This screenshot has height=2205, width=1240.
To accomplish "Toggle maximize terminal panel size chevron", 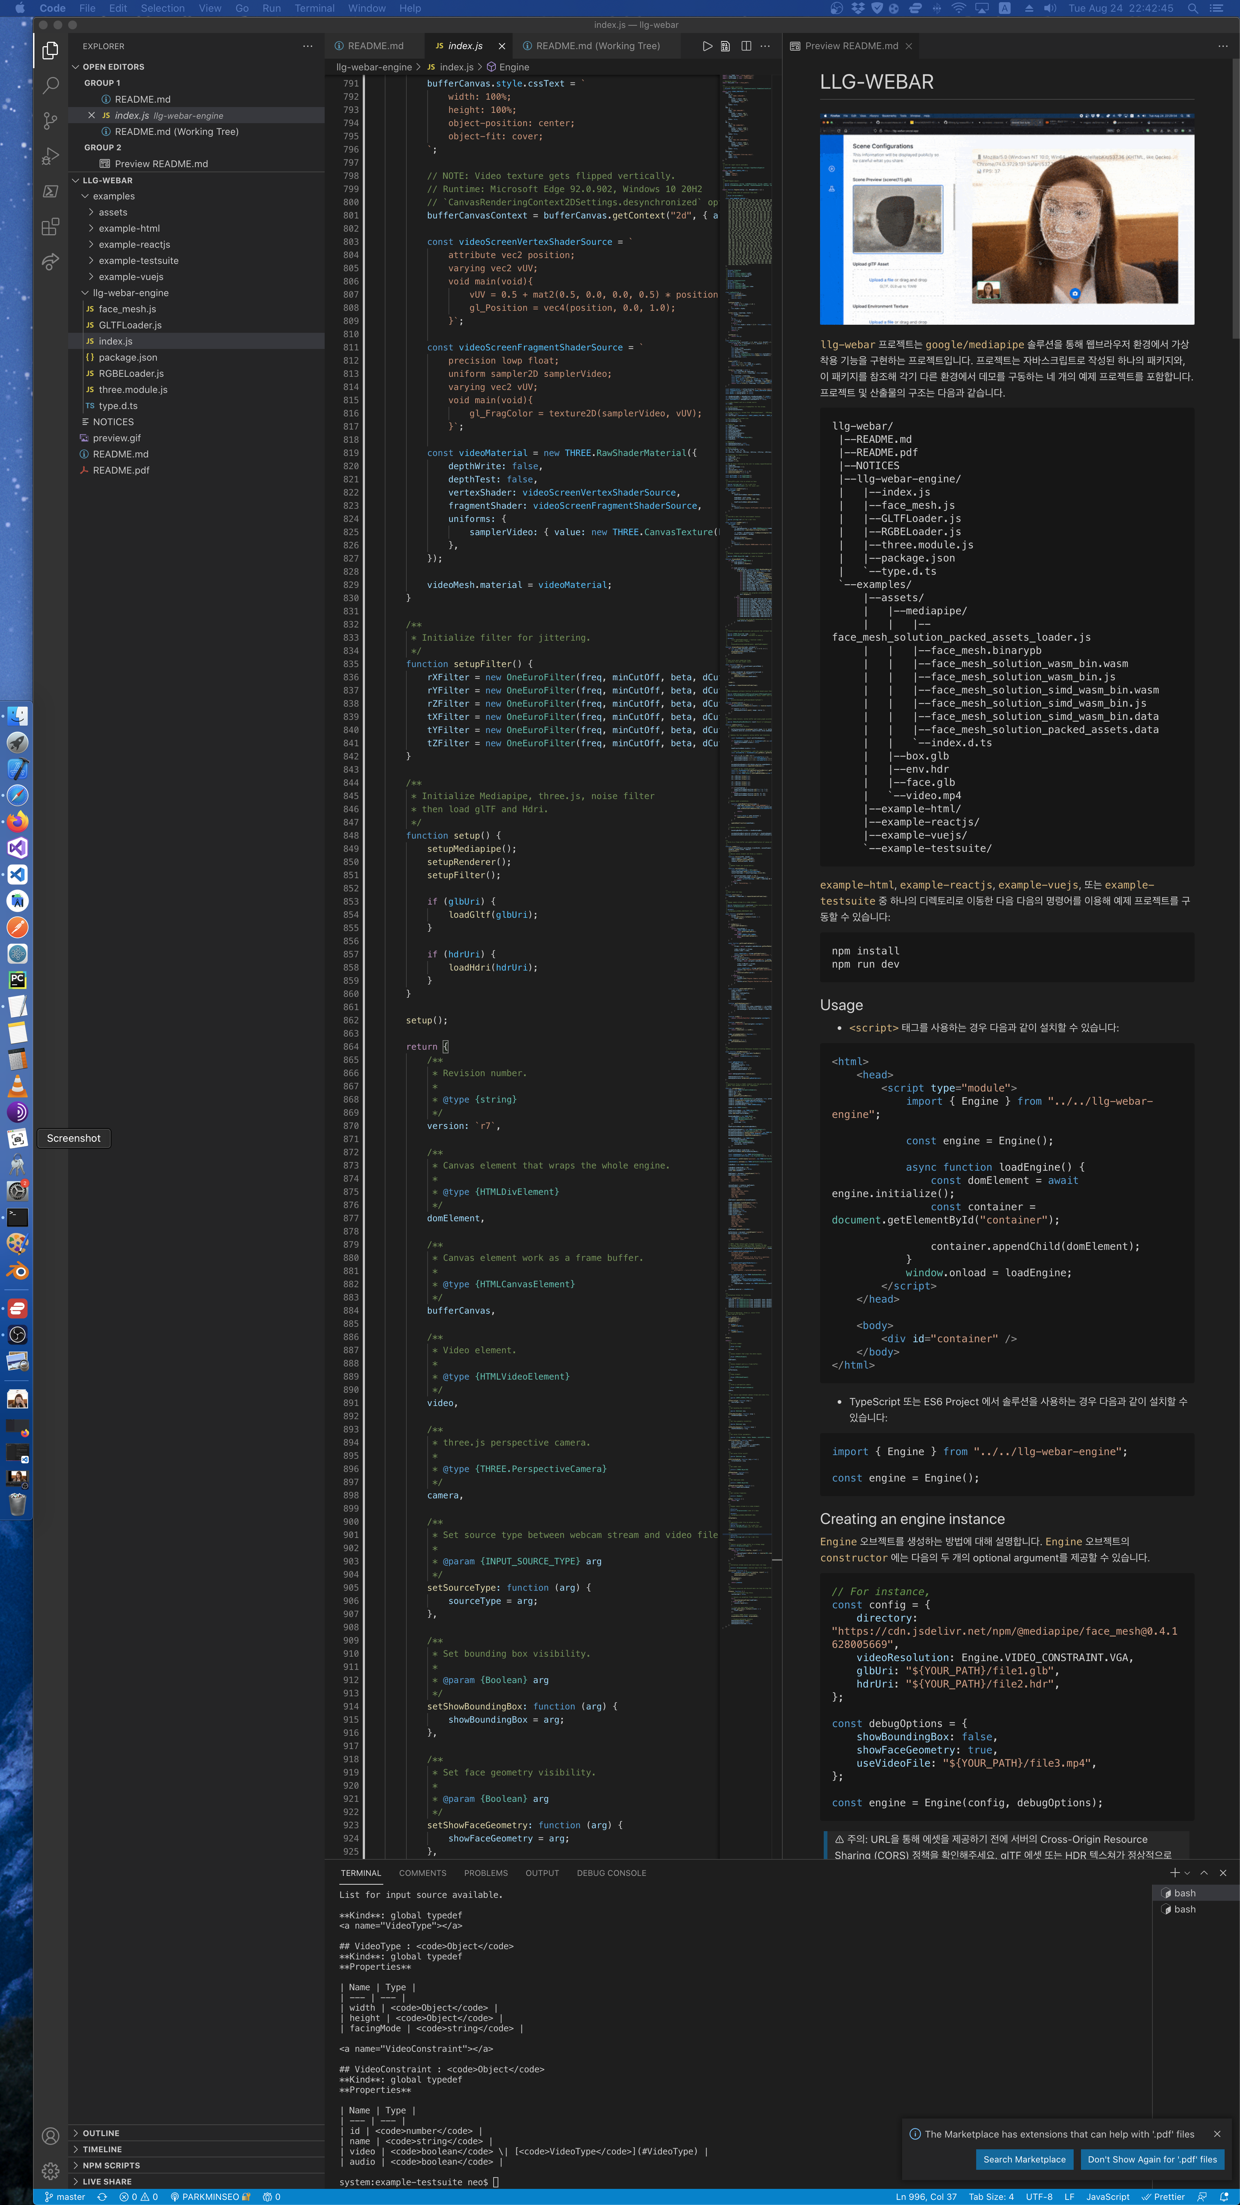I will pyautogui.click(x=1204, y=1873).
